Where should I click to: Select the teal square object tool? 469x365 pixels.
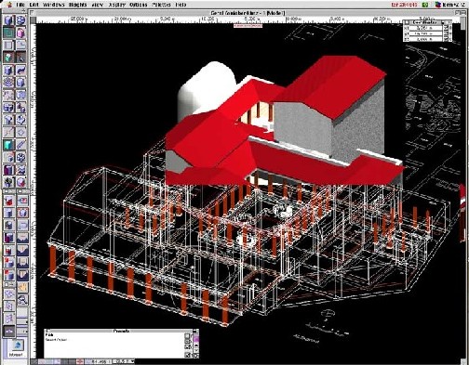click(x=8, y=33)
